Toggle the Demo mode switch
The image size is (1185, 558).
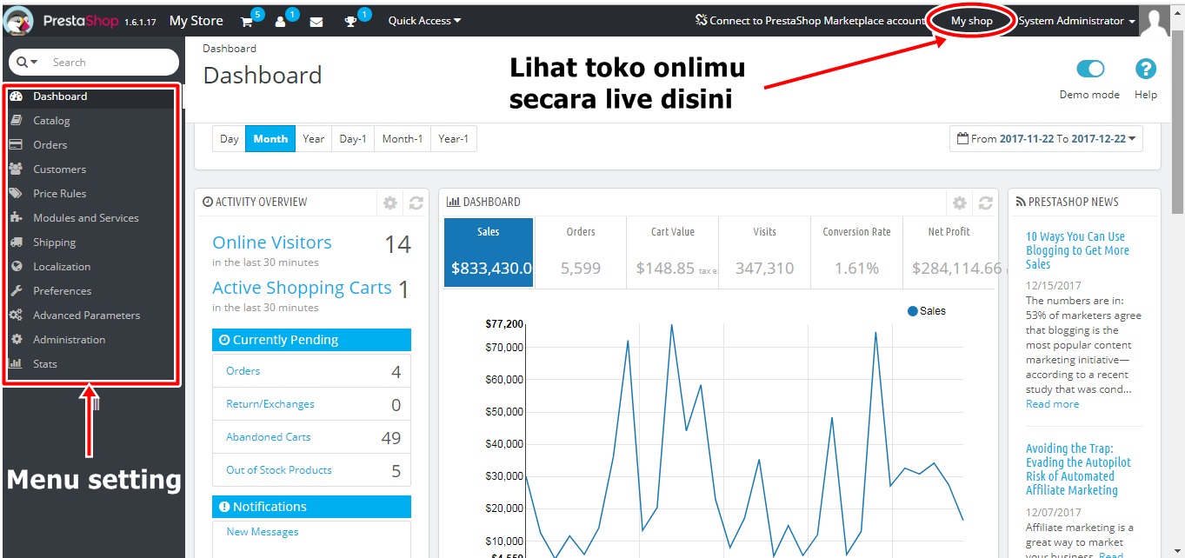pos(1089,70)
